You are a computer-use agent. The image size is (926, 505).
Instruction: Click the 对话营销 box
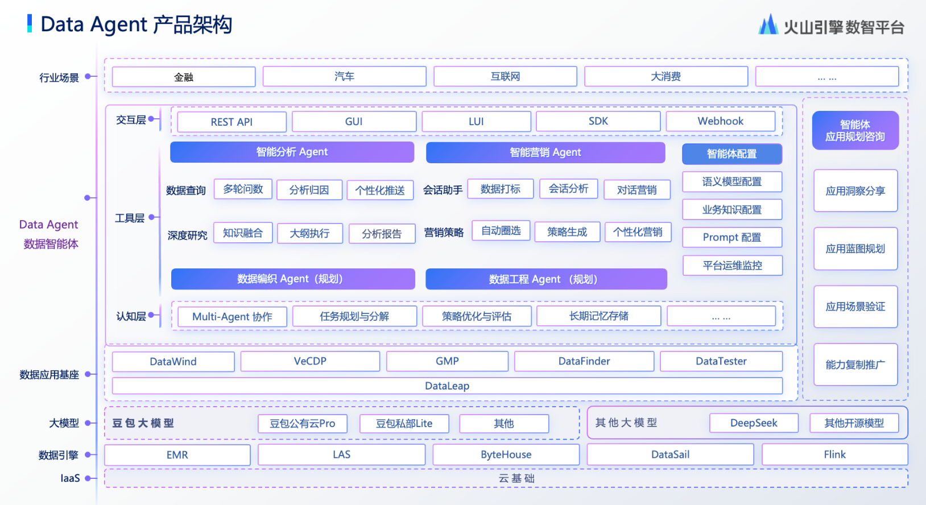click(636, 190)
